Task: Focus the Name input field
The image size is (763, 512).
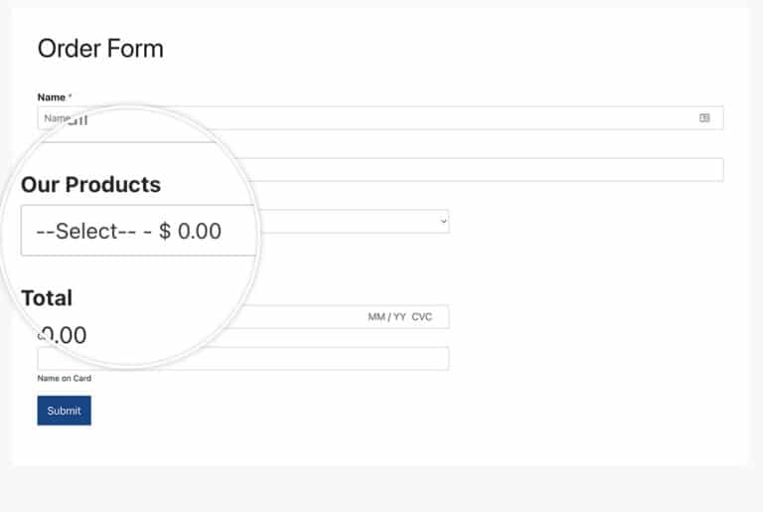Action: coord(381,118)
